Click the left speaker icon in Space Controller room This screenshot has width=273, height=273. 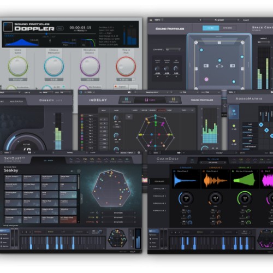pyautogui.click(x=206, y=66)
